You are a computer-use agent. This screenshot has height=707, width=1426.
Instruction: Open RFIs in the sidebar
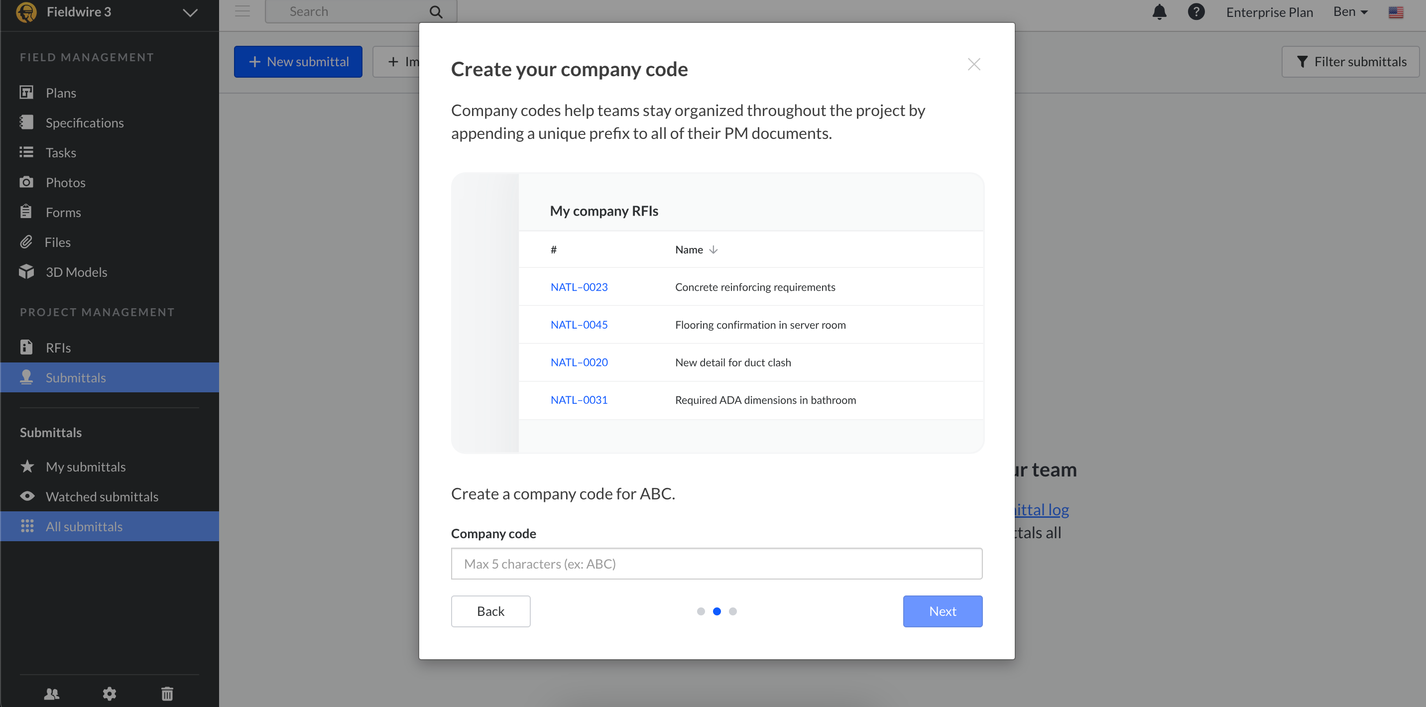pyautogui.click(x=58, y=347)
